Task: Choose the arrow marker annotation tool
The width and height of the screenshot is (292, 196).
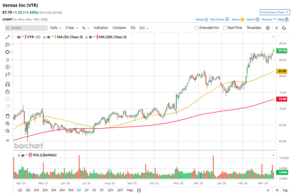Action: point(7,60)
